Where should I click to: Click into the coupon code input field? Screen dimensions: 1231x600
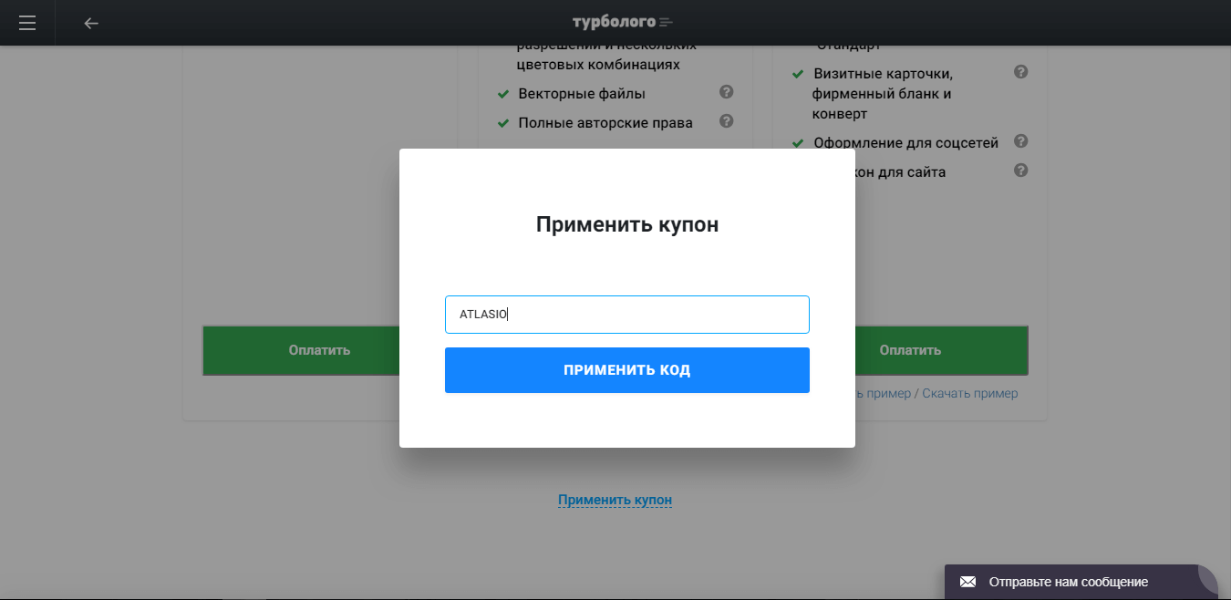(x=626, y=315)
